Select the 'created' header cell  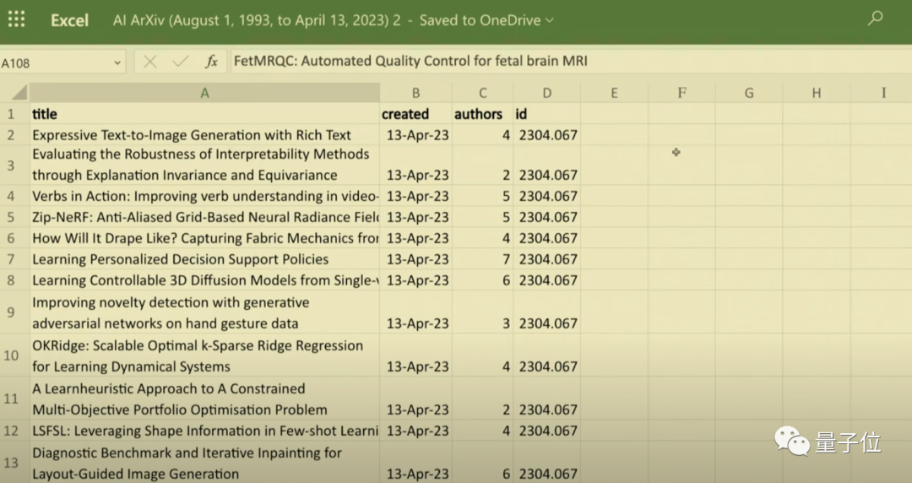pyautogui.click(x=415, y=114)
